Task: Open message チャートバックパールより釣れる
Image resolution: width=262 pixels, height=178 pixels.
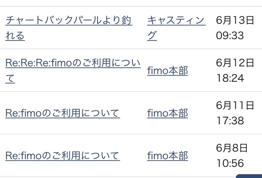Action: tap(69, 28)
